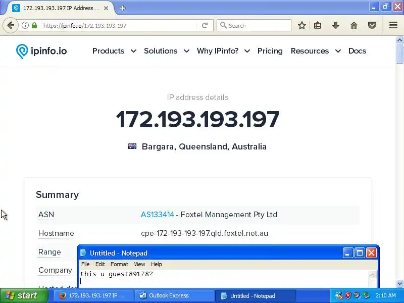Screen dimensions: 404x303
Task: Close the 172.193.193.197 browser tab
Action: pyautogui.click(x=106, y=8)
